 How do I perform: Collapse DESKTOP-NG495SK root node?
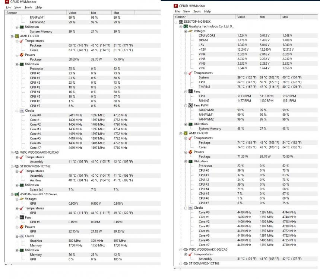click(x=176, y=22)
